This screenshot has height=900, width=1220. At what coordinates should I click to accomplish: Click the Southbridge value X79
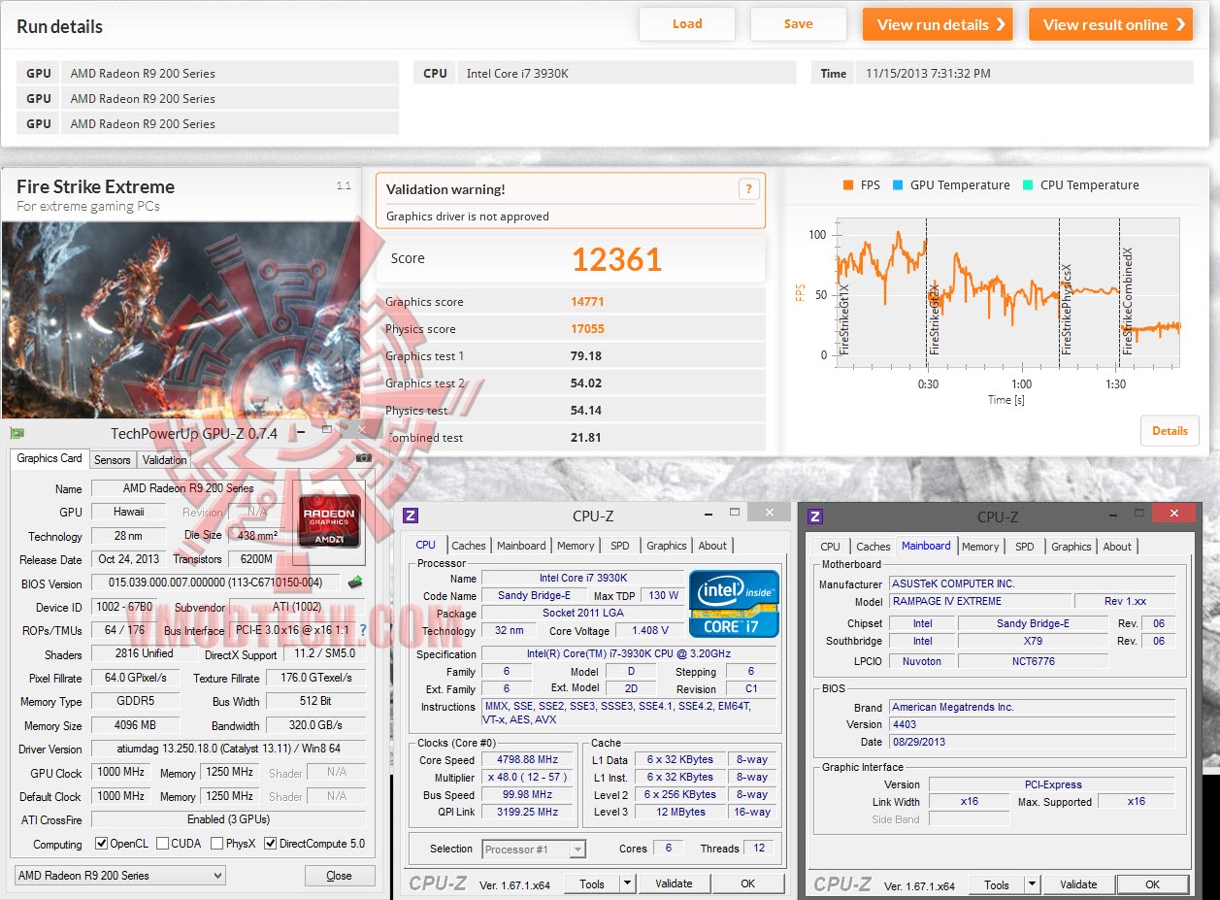pos(1033,641)
